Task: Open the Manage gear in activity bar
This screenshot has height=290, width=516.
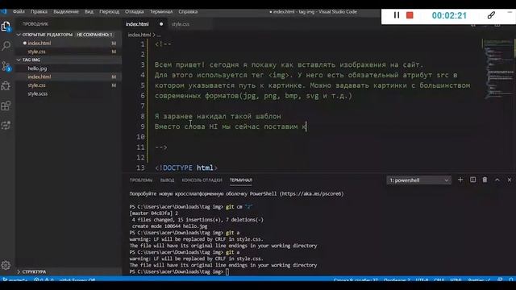Action: pyautogui.click(x=6, y=265)
